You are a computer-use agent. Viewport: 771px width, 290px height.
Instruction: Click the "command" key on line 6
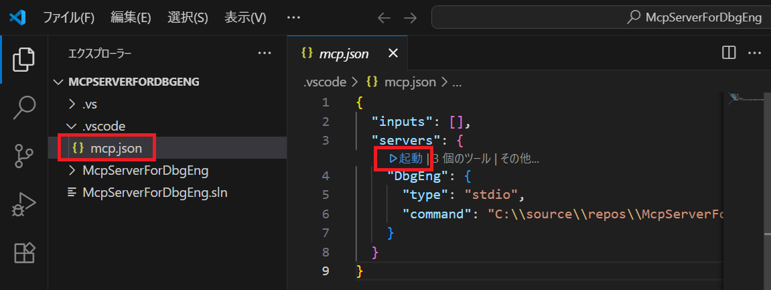tap(437, 214)
